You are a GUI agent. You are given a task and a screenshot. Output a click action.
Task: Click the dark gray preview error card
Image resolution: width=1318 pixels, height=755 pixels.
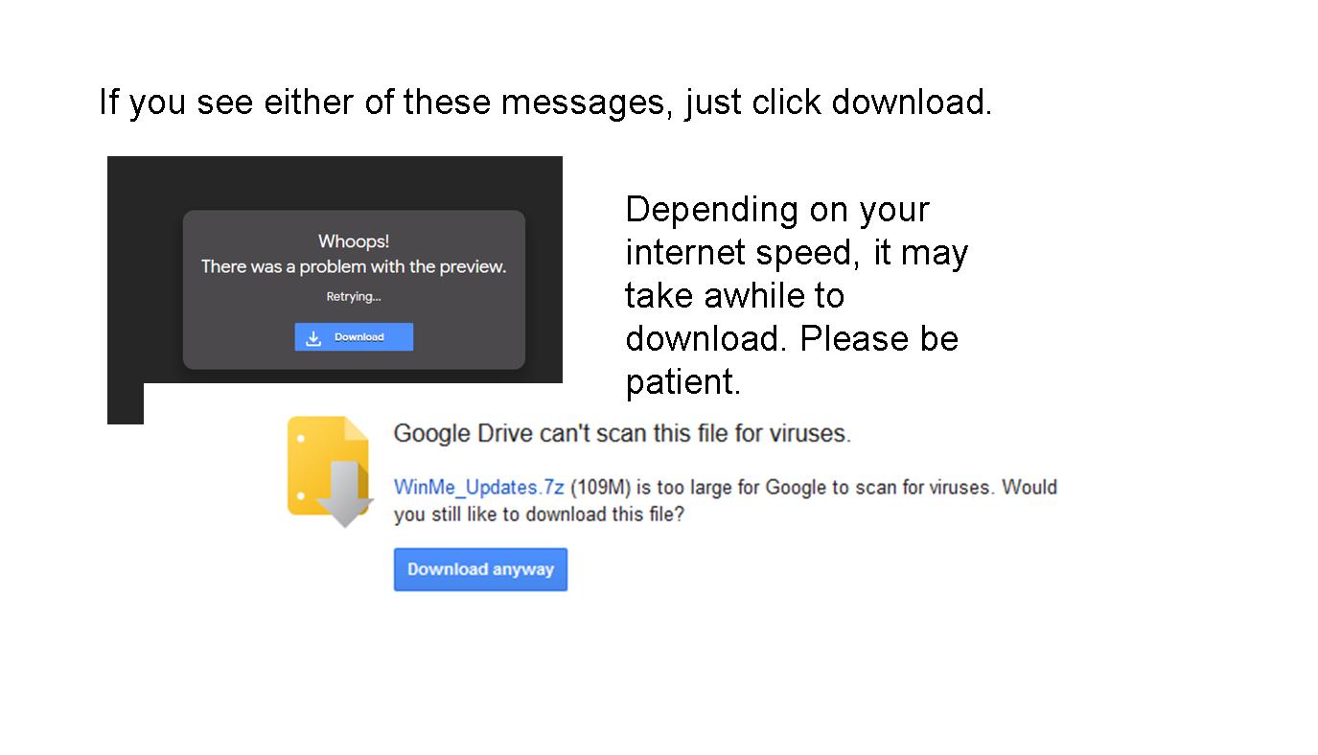click(354, 289)
